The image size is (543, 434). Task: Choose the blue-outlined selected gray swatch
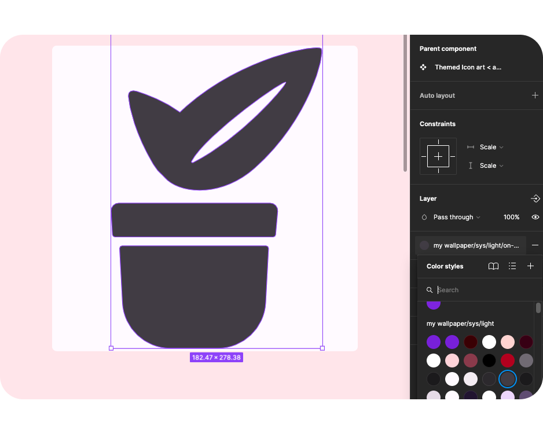pos(508,379)
